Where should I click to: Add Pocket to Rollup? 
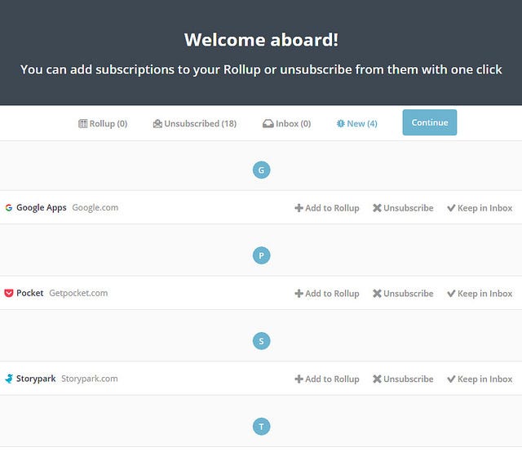tap(327, 294)
